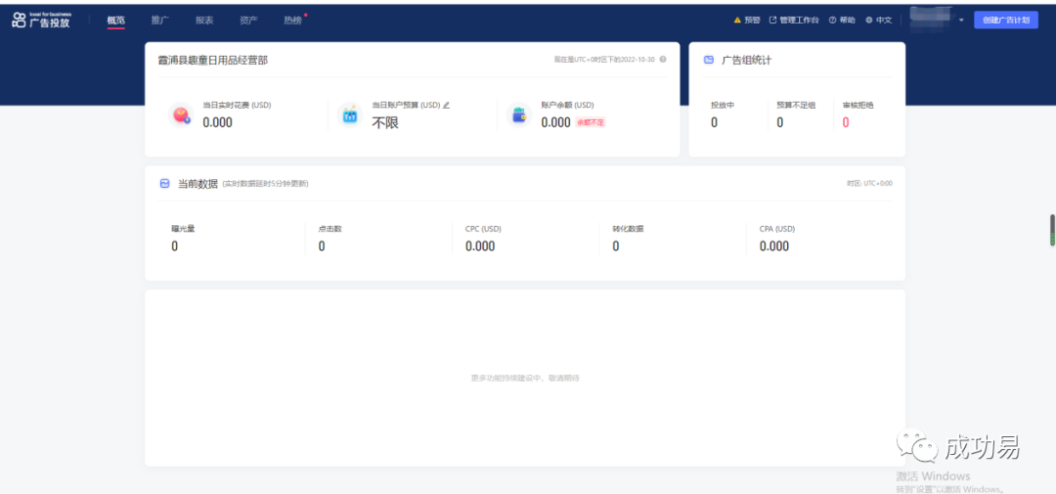Open 管理工作台 from the top bar
This screenshot has width=1056, height=494.
point(800,21)
